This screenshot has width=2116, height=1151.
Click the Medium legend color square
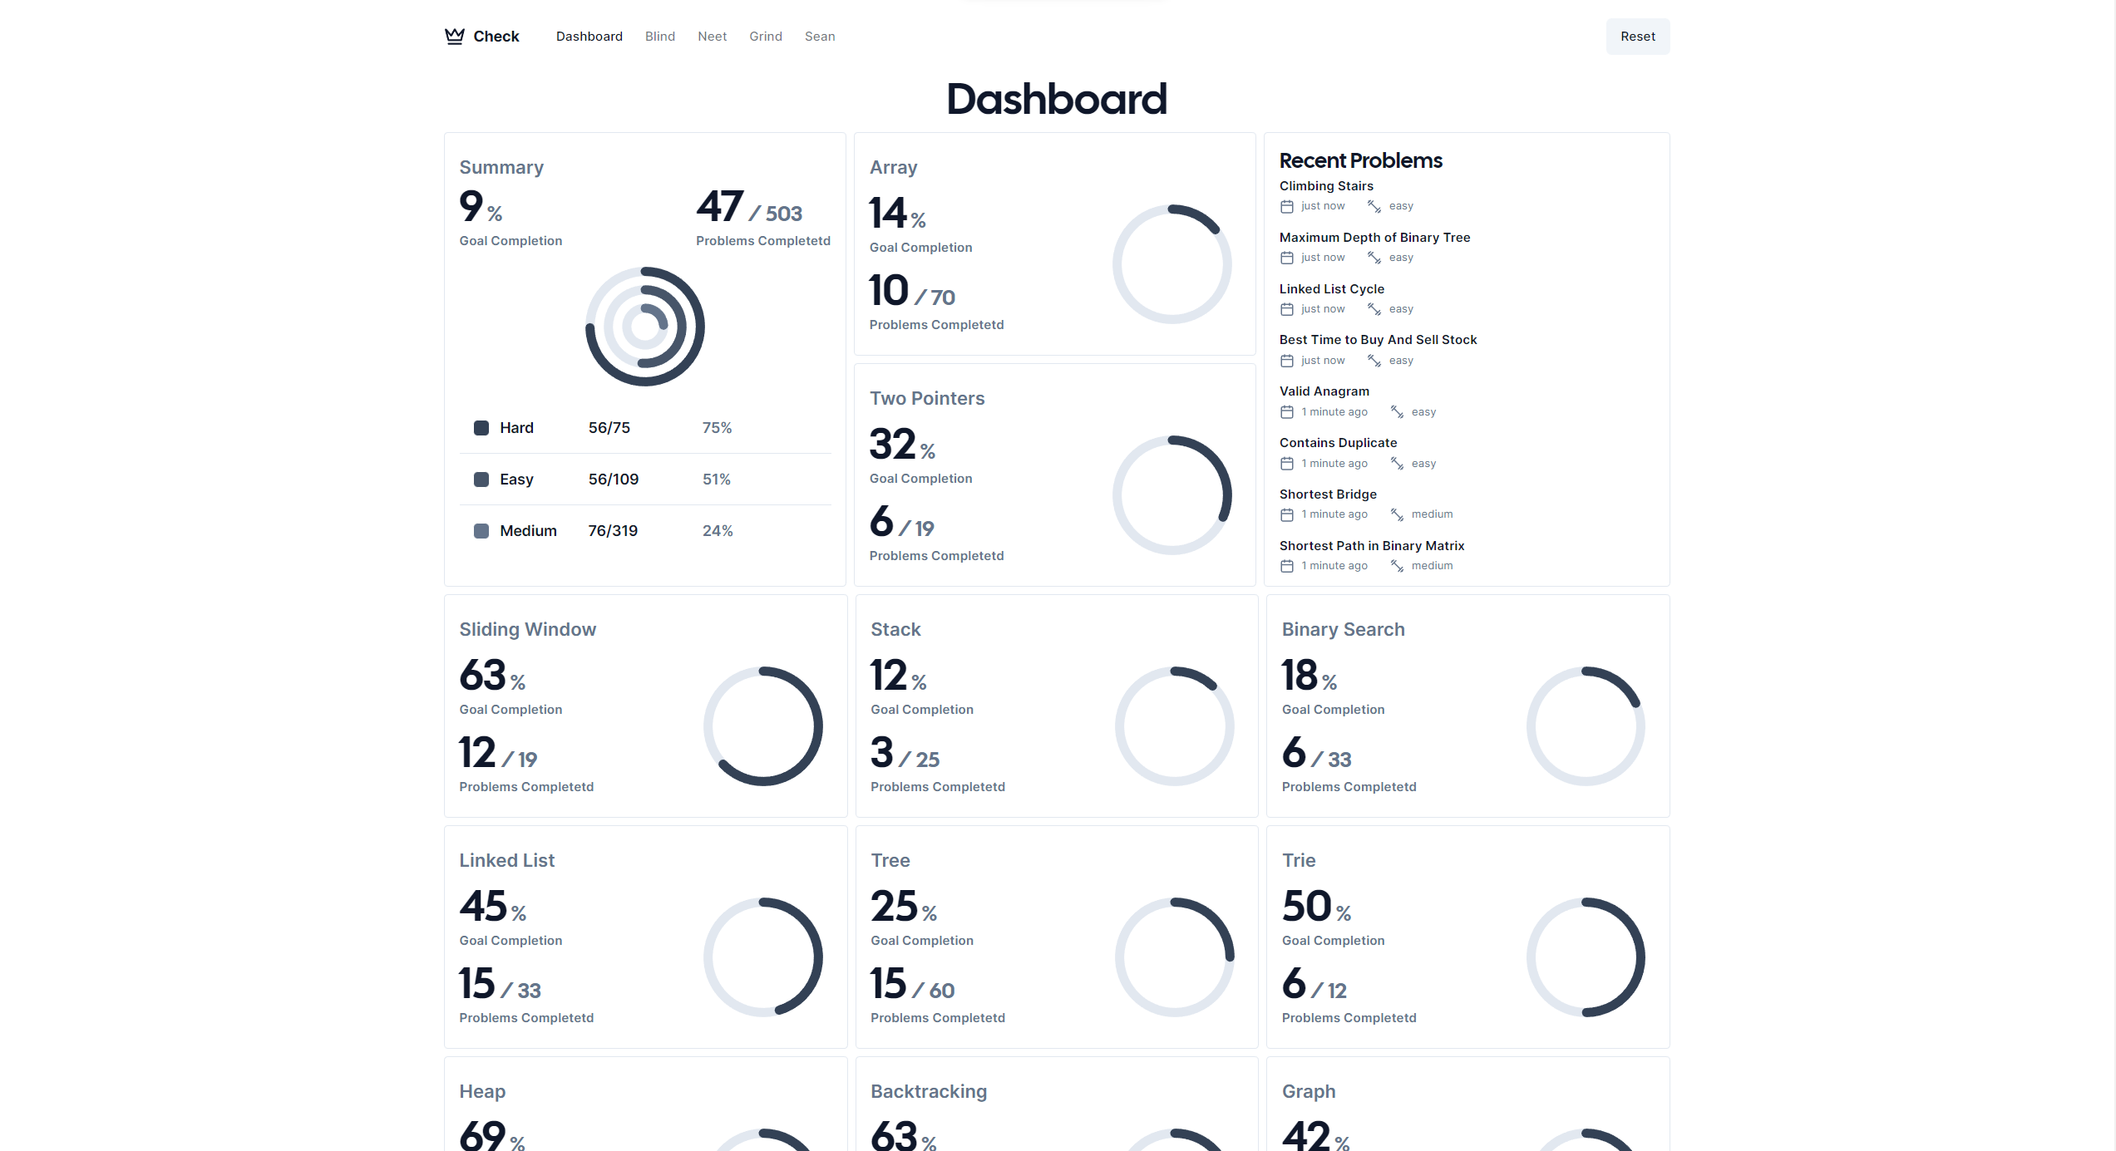481,531
